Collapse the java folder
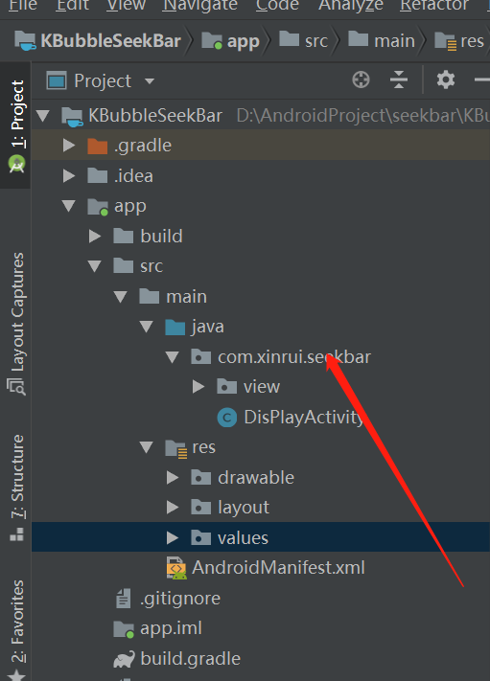 (147, 327)
